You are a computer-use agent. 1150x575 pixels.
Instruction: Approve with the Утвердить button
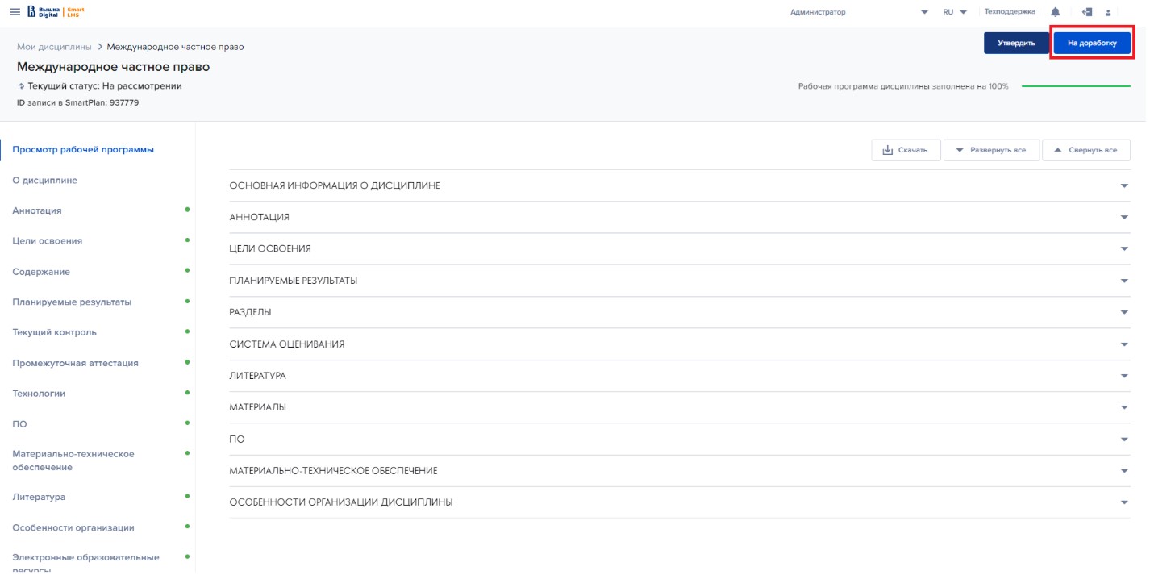[x=1016, y=43]
